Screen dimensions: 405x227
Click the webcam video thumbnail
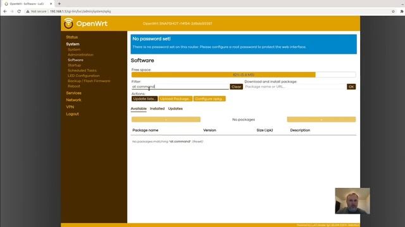(x=352, y=201)
